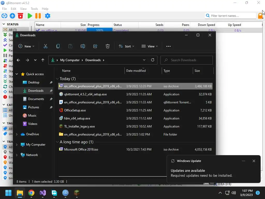The image size is (265, 199).
Task: Click qBittorrent red delete torrent icon
Action: [x=20, y=16]
